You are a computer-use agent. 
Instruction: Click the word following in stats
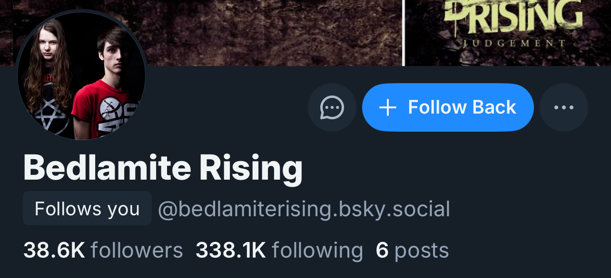tap(317, 250)
